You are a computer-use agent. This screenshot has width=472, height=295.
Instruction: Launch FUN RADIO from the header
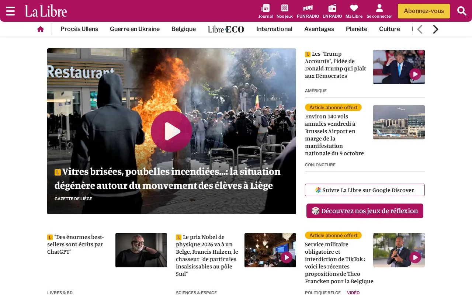click(308, 11)
